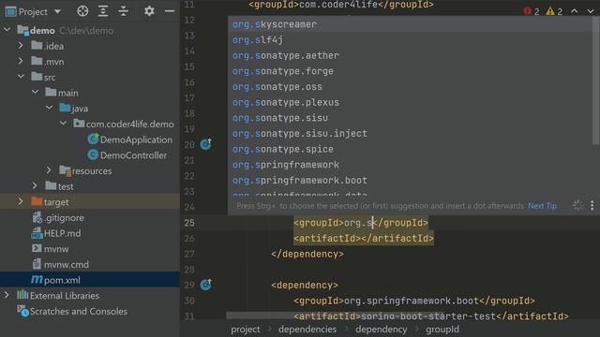Go to next highlighted error arrow
This screenshot has width=600, height=337.
pyautogui.click(x=591, y=11)
